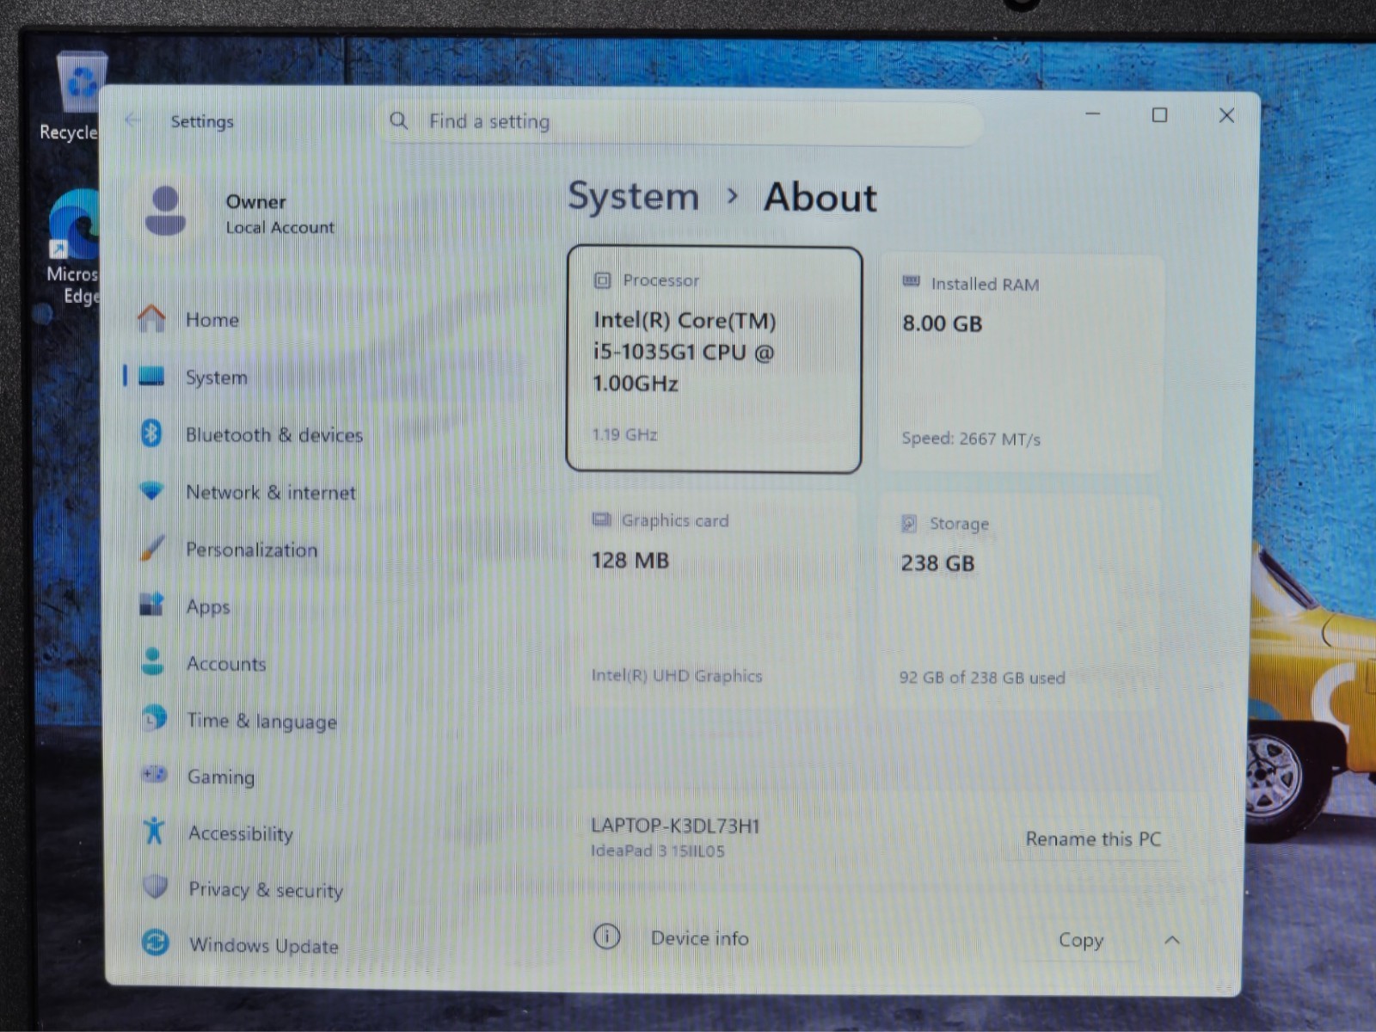Image resolution: width=1376 pixels, height=1032 pixels.
Task: Click the Installed RAM icon
Action: click(911, 282)
